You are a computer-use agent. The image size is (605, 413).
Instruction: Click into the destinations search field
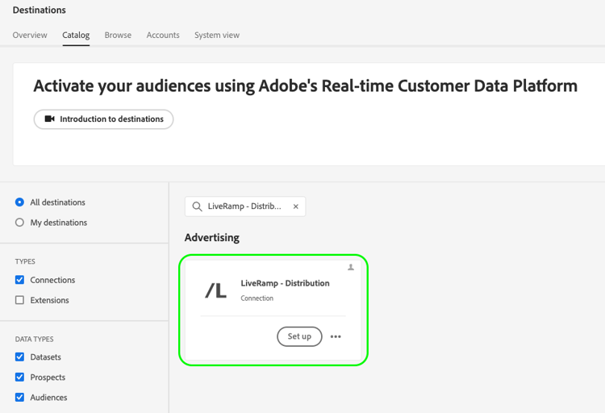coord(244,206)
